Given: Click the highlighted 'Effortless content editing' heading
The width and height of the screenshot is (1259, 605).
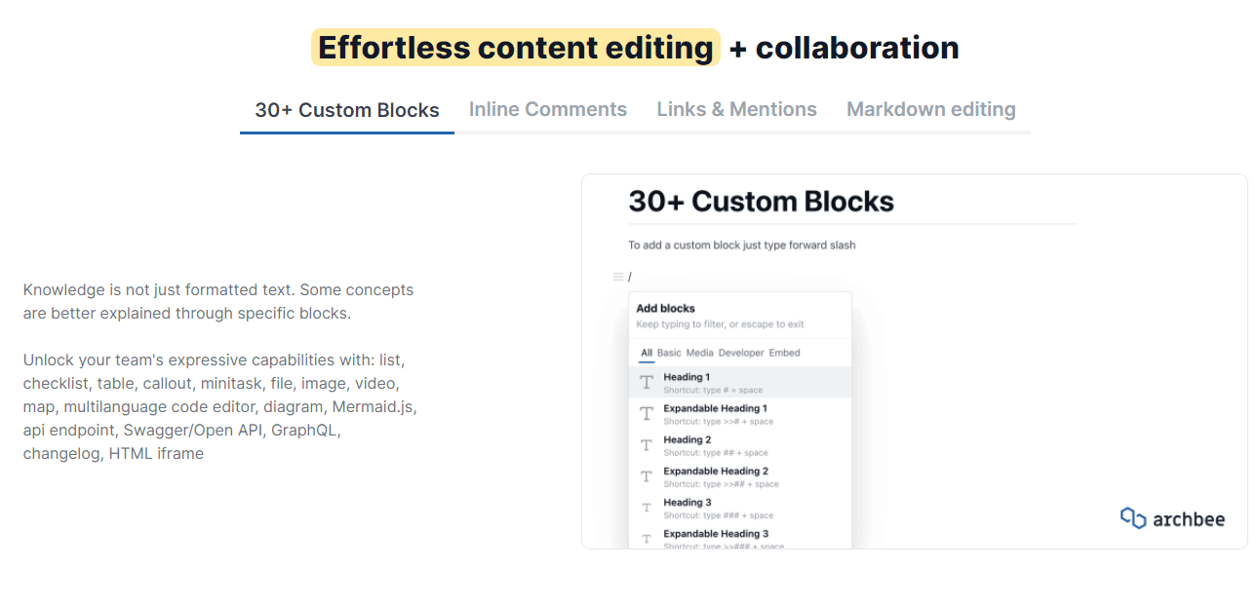Looking at the screenshot, I should (515, 48).
